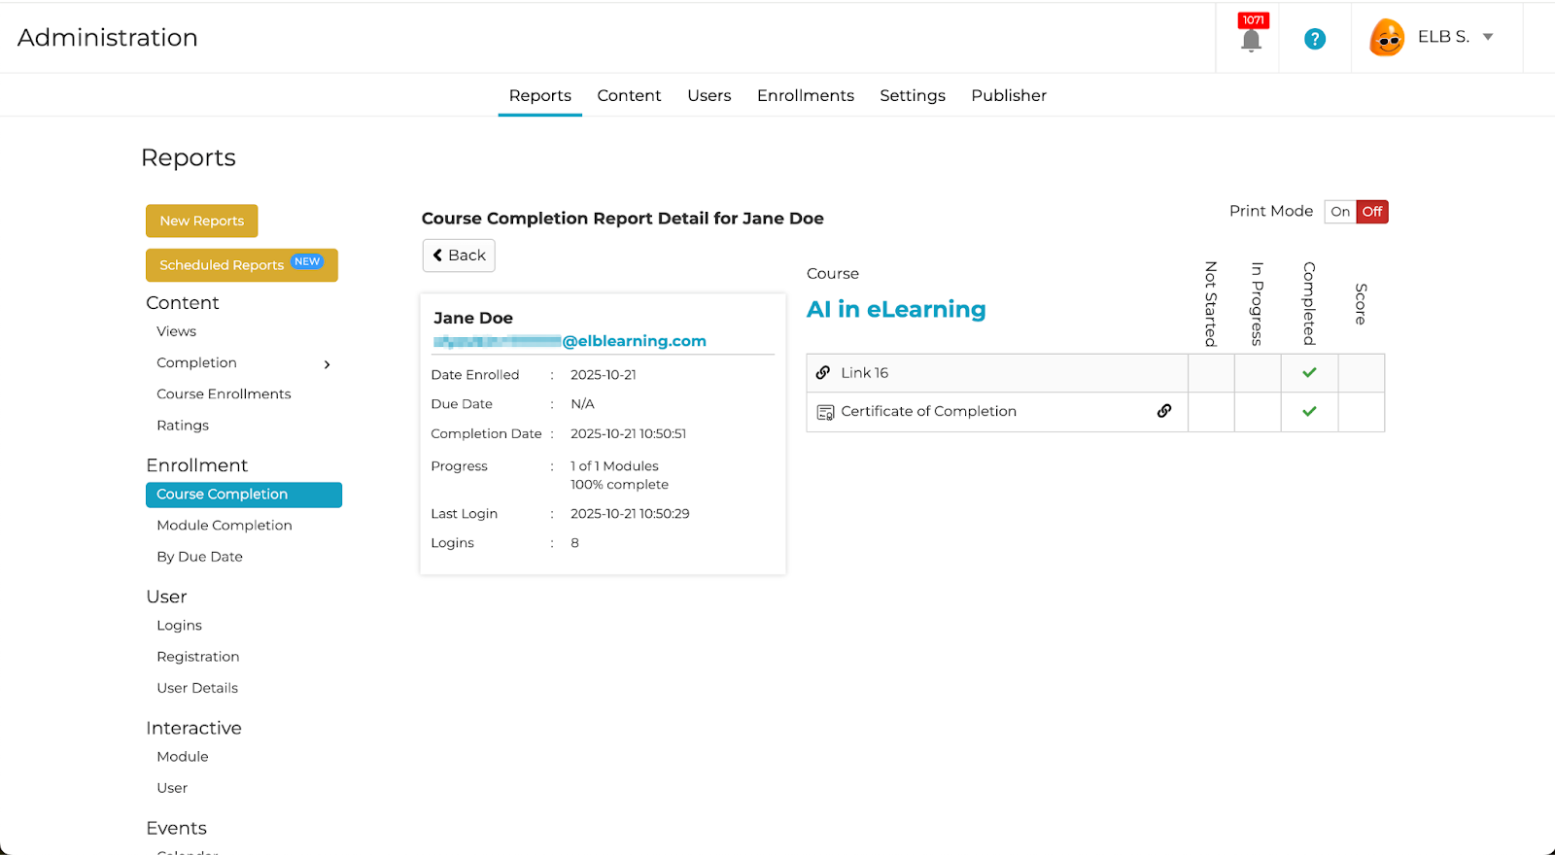The width and height of the screenshot is (1555, 855).
Task: Click the red Off Print Mode option
Action: coord(1372,212)
